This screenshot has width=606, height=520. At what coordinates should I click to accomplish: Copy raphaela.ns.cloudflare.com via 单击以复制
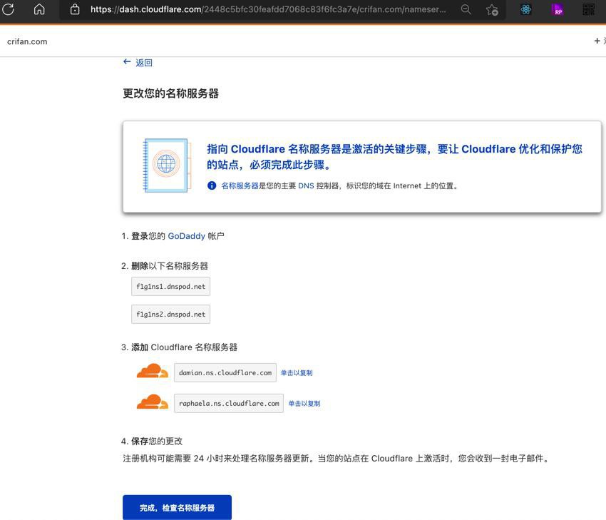(304, 403)
